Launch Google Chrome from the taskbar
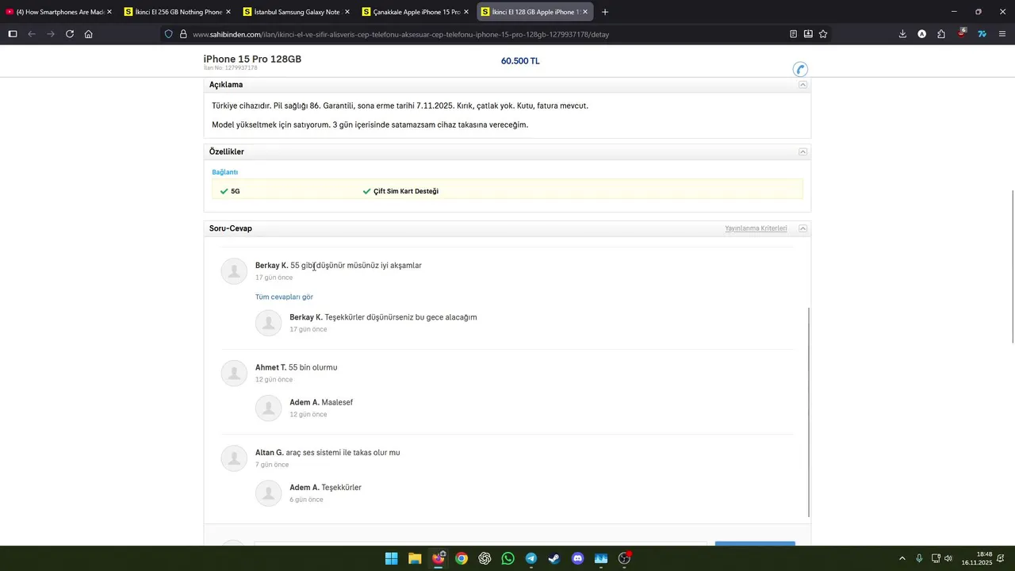Image resolution: width=1015 pixels, height=571 pixels. [462, 558]
